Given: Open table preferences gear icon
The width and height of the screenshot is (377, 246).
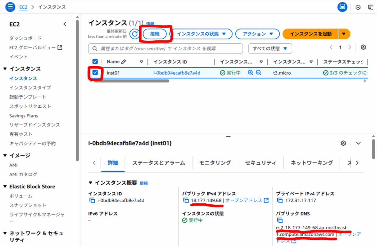Looking at the screenshot, I should pyautogui.click(x=363, y=47).
